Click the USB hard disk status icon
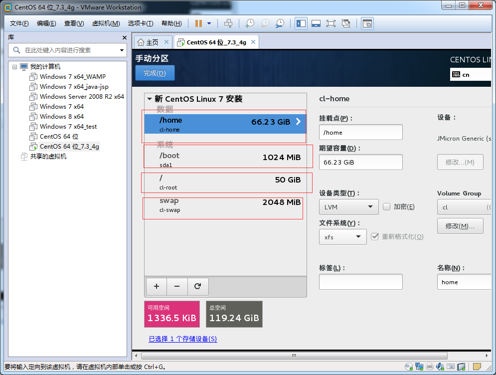Viewport: 496px width, 375px height. click(461, 367)
